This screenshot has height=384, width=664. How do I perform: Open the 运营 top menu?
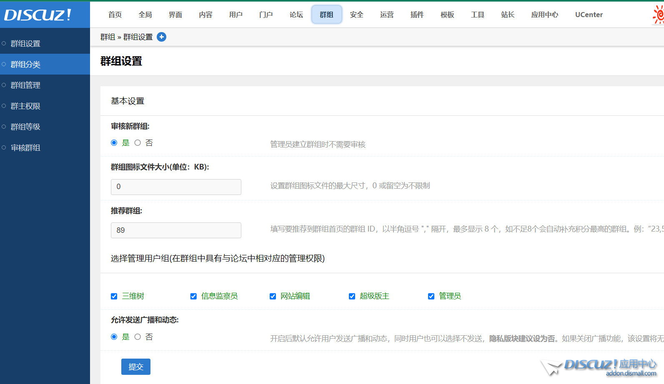(x=387, y=15)
